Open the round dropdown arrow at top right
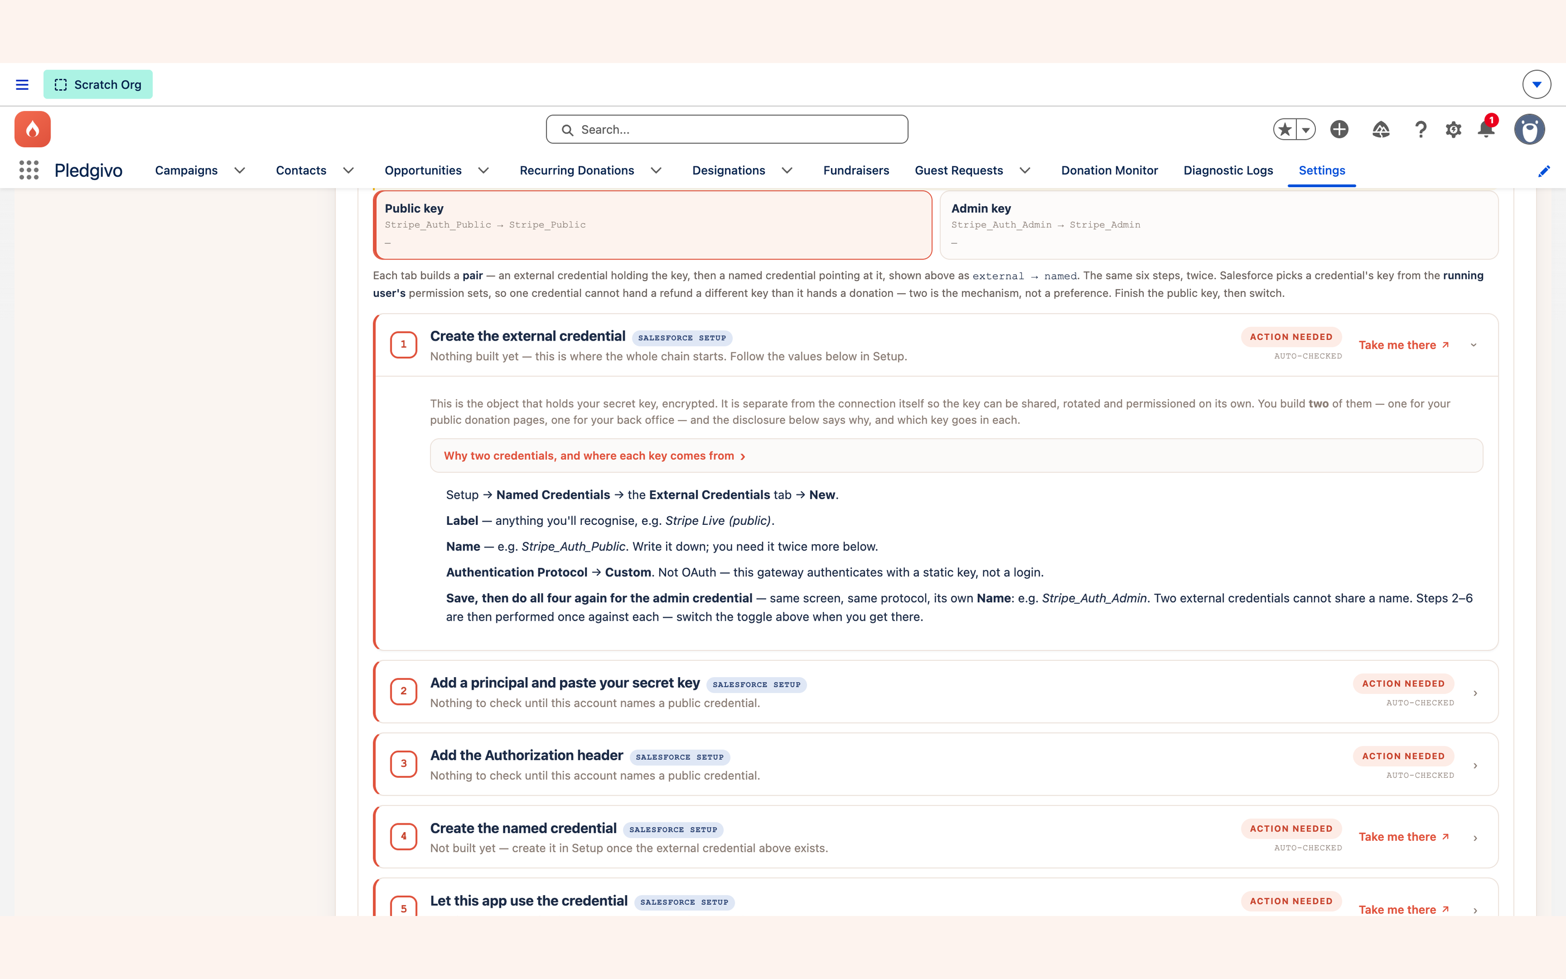Image resolution: width=1566 pixels, height=979 pixels. (x=1536, y=85)
